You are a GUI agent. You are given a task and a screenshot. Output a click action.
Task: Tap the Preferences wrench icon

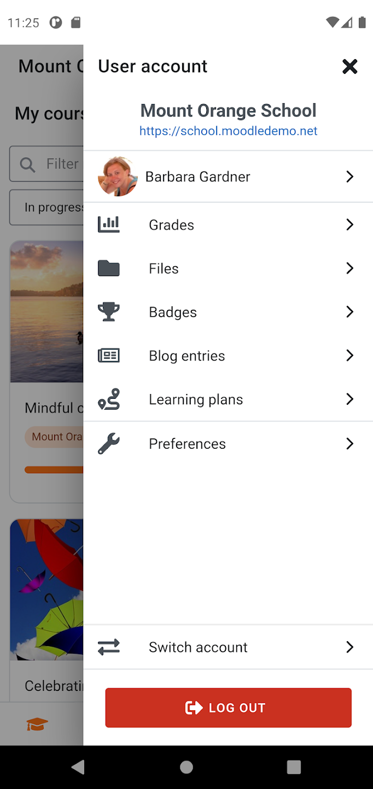[x=108, y=443]
